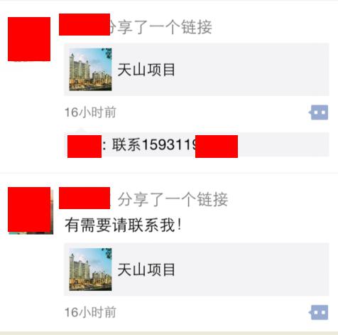Click 分享了一个链接 on the first post

tap(160, 27)
